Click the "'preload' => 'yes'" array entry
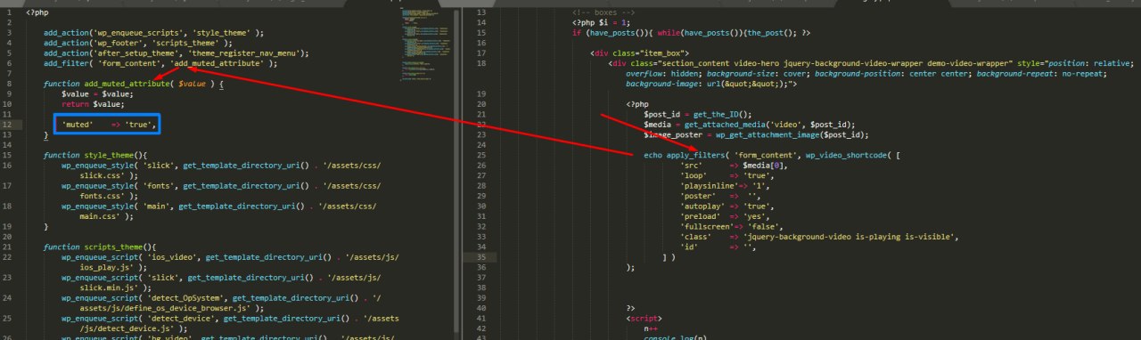This screenshot has width=1141, height=340. pyautogui.click(x=723, y=216)
